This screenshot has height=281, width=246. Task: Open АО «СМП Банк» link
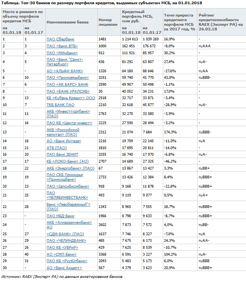tap(61, 254)
